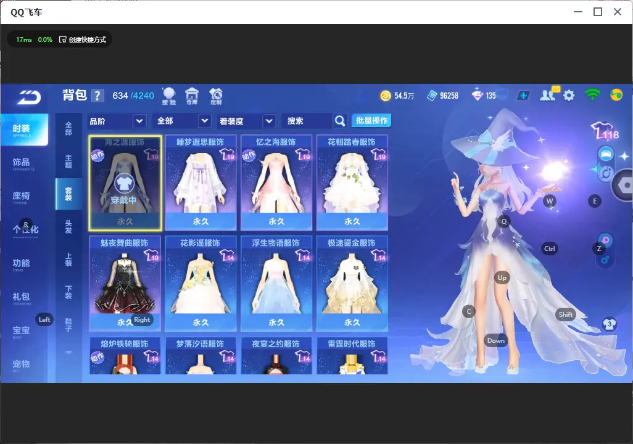Select the 头发 hair sub-category
Screen dimensions: 633x444
(x=68, y=227)
